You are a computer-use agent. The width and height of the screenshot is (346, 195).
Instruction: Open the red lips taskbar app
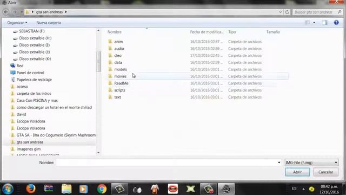[172, 189]
